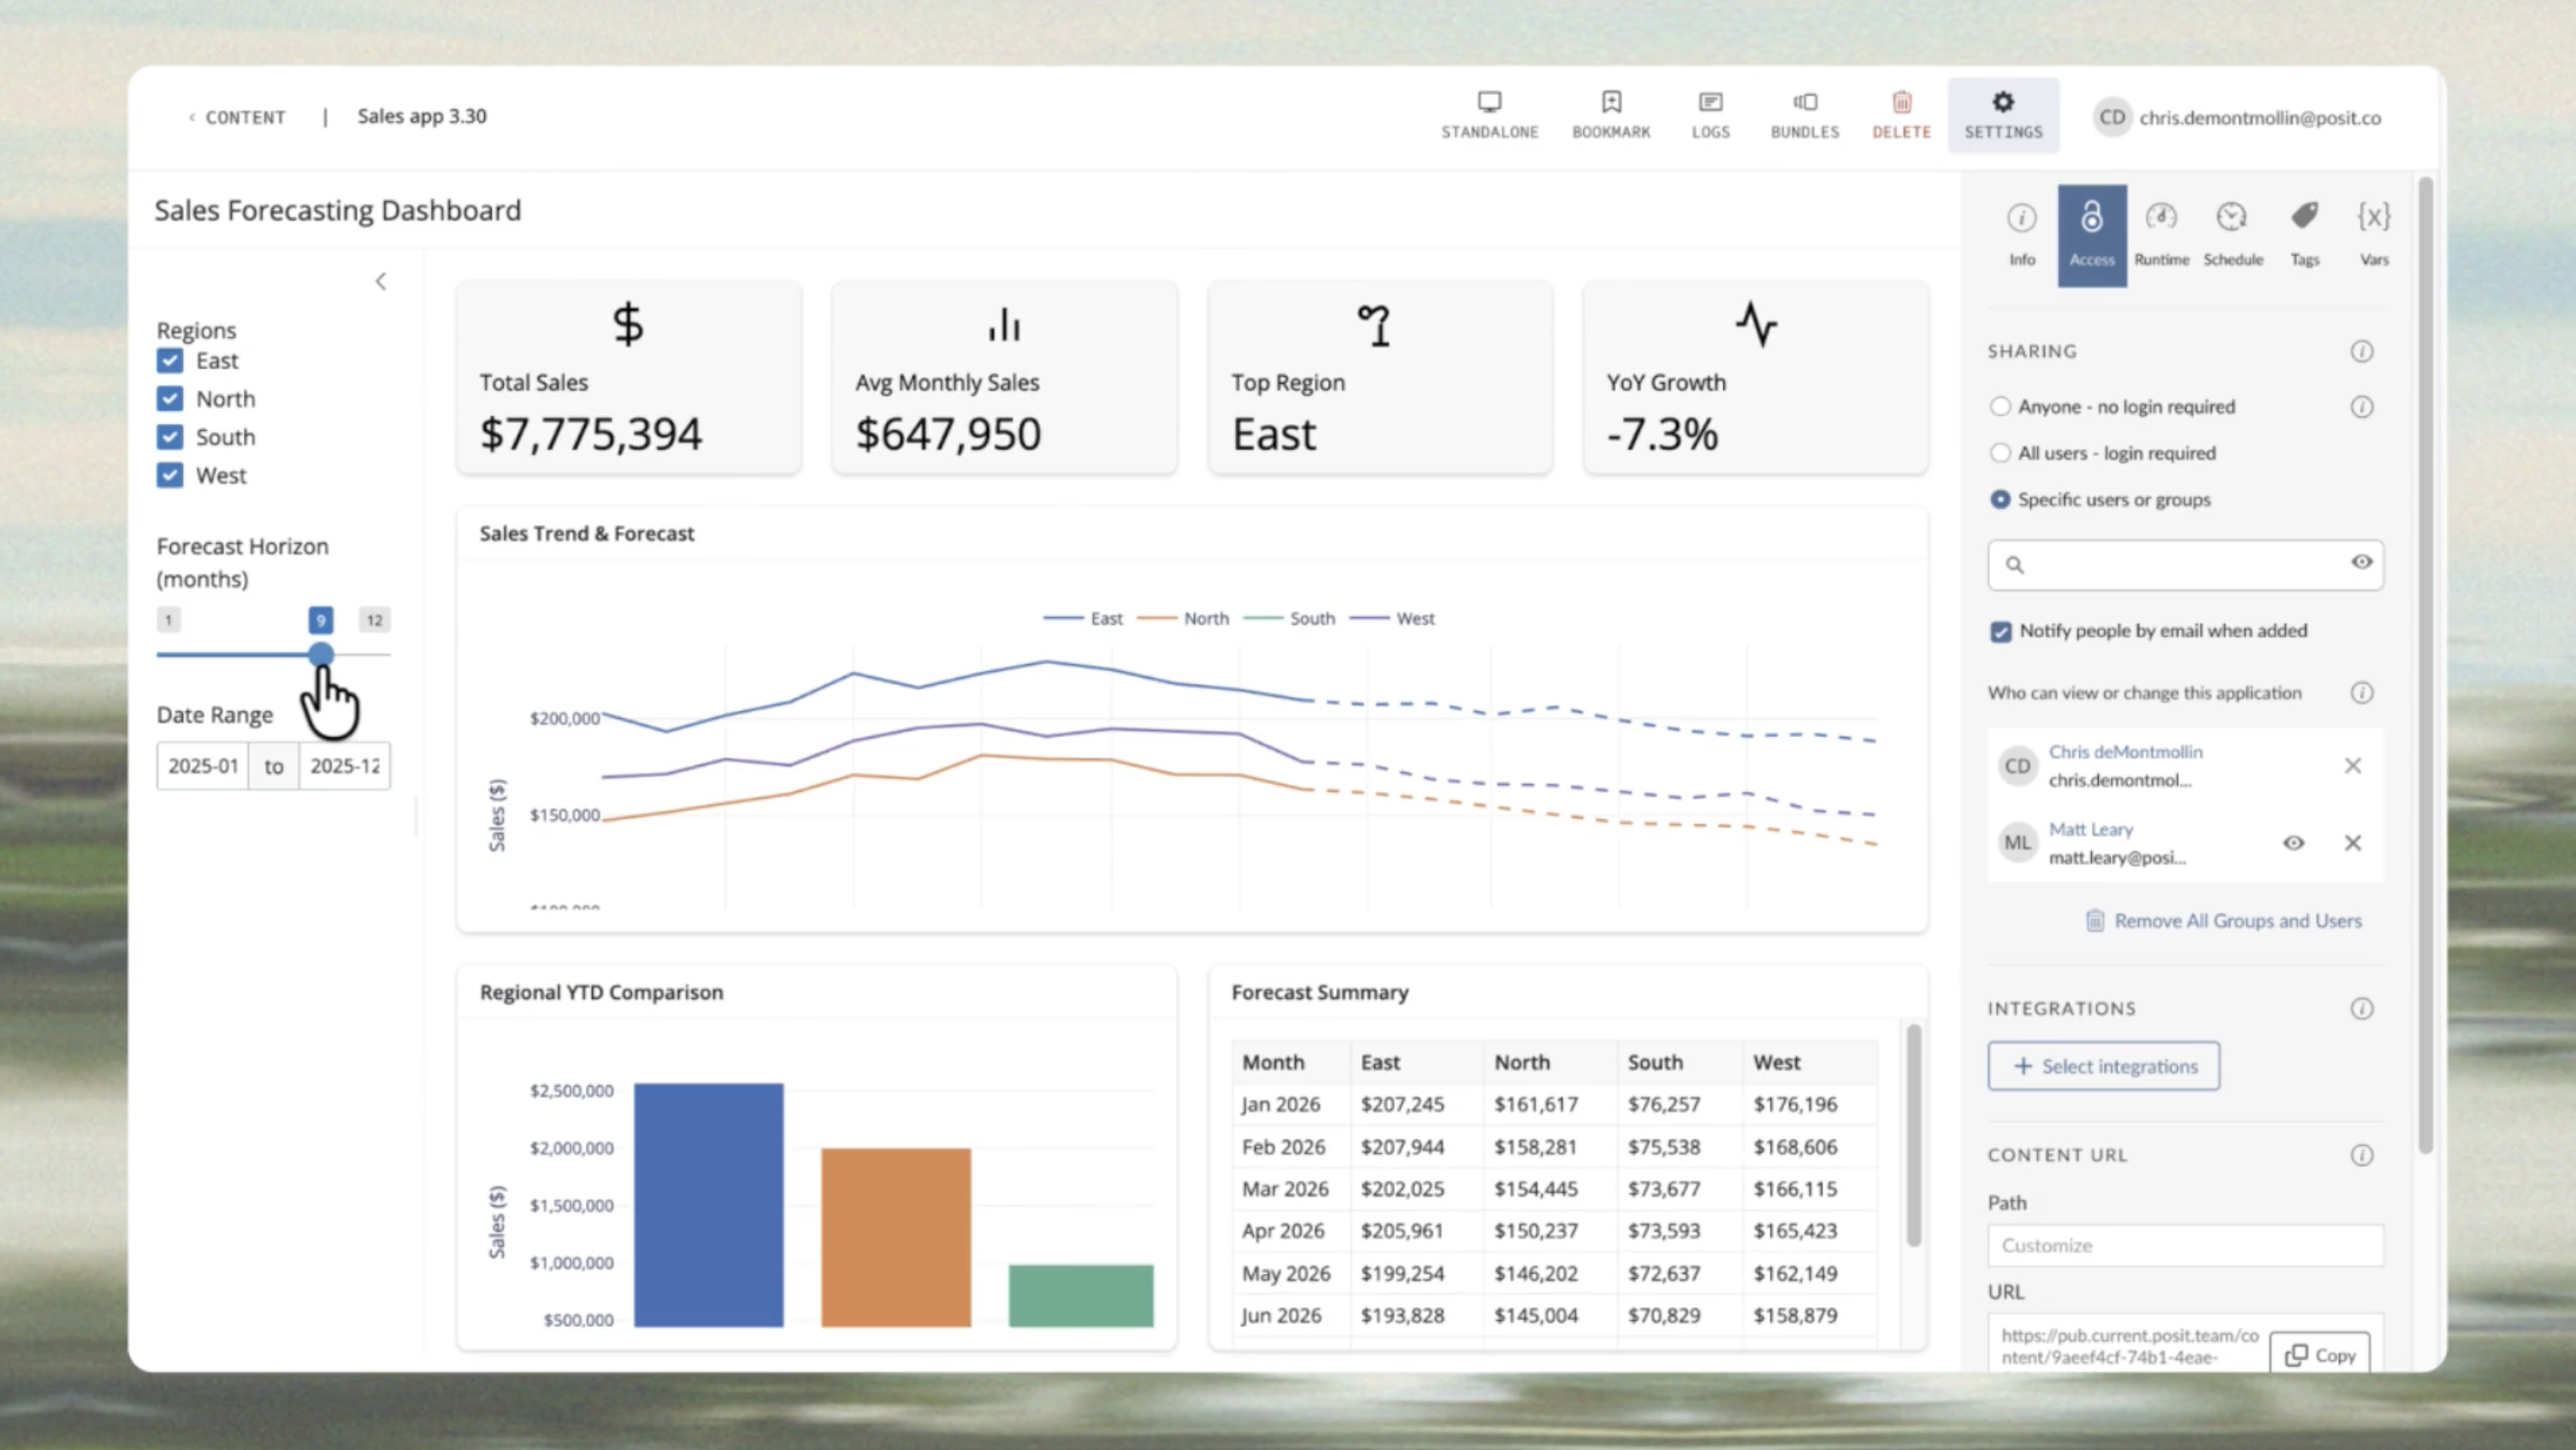
Task: Toggle the South region checkbox
Action: pos(170,437)
